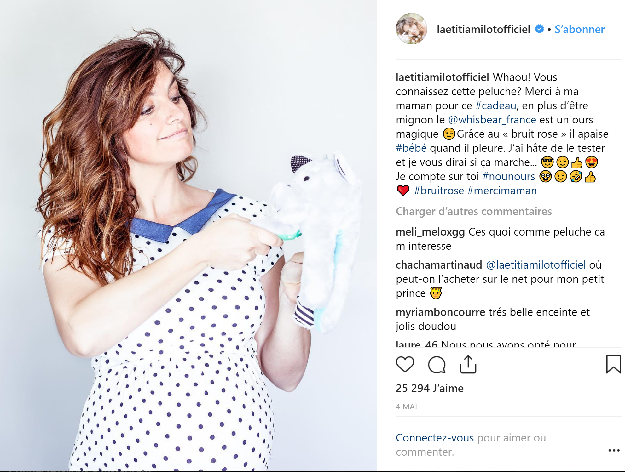The height and width of the screenshot is (472, 625).
Task: View commenter chachamartinaud's profile
Action: click(x=439, y=265)
